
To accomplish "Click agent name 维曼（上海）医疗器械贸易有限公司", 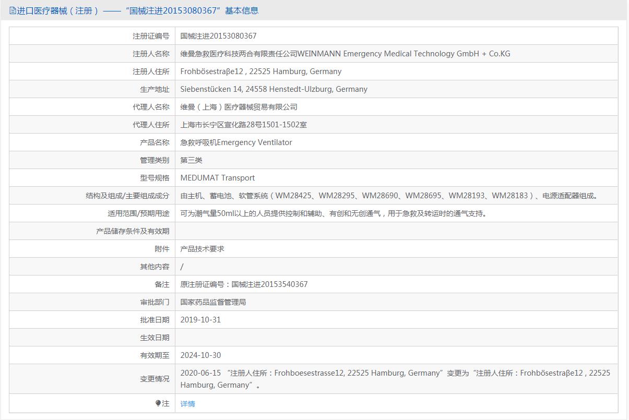I will [239, 107].
